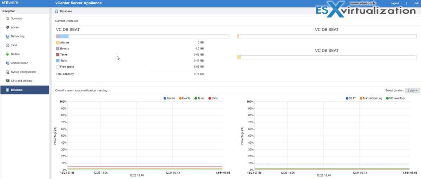Click the database icon in page header

(56, 11)
